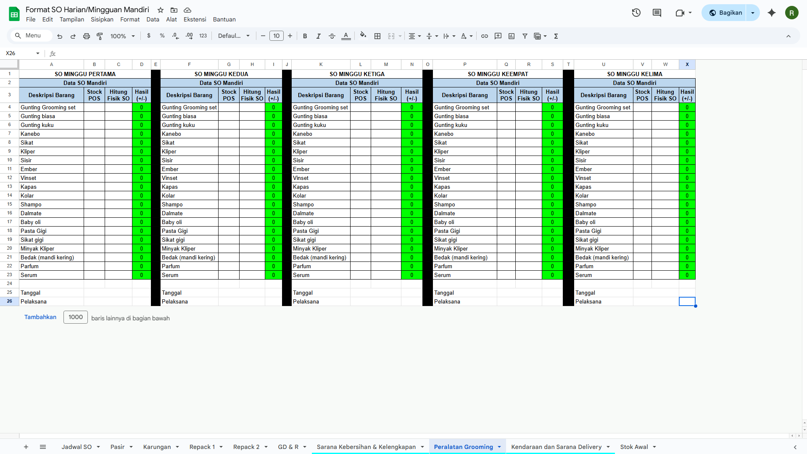Click the print icon in the toolbar

[87, 36]
